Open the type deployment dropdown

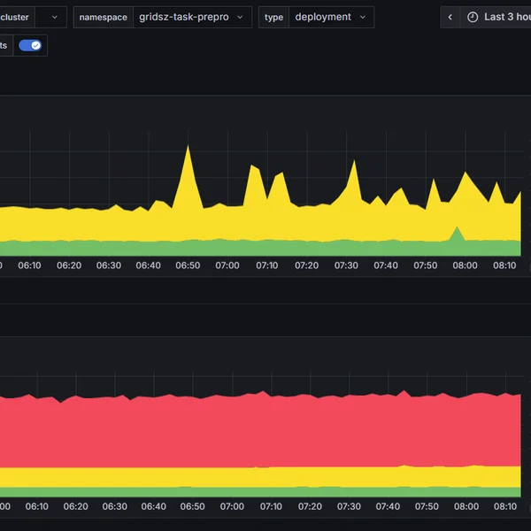click(x=331, y=17)
